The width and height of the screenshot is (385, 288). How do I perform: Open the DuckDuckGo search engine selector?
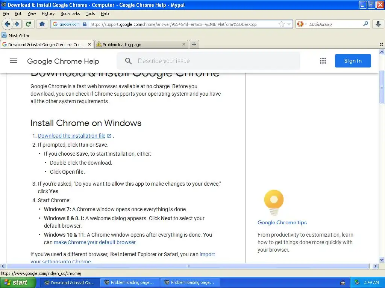point(302,24)
